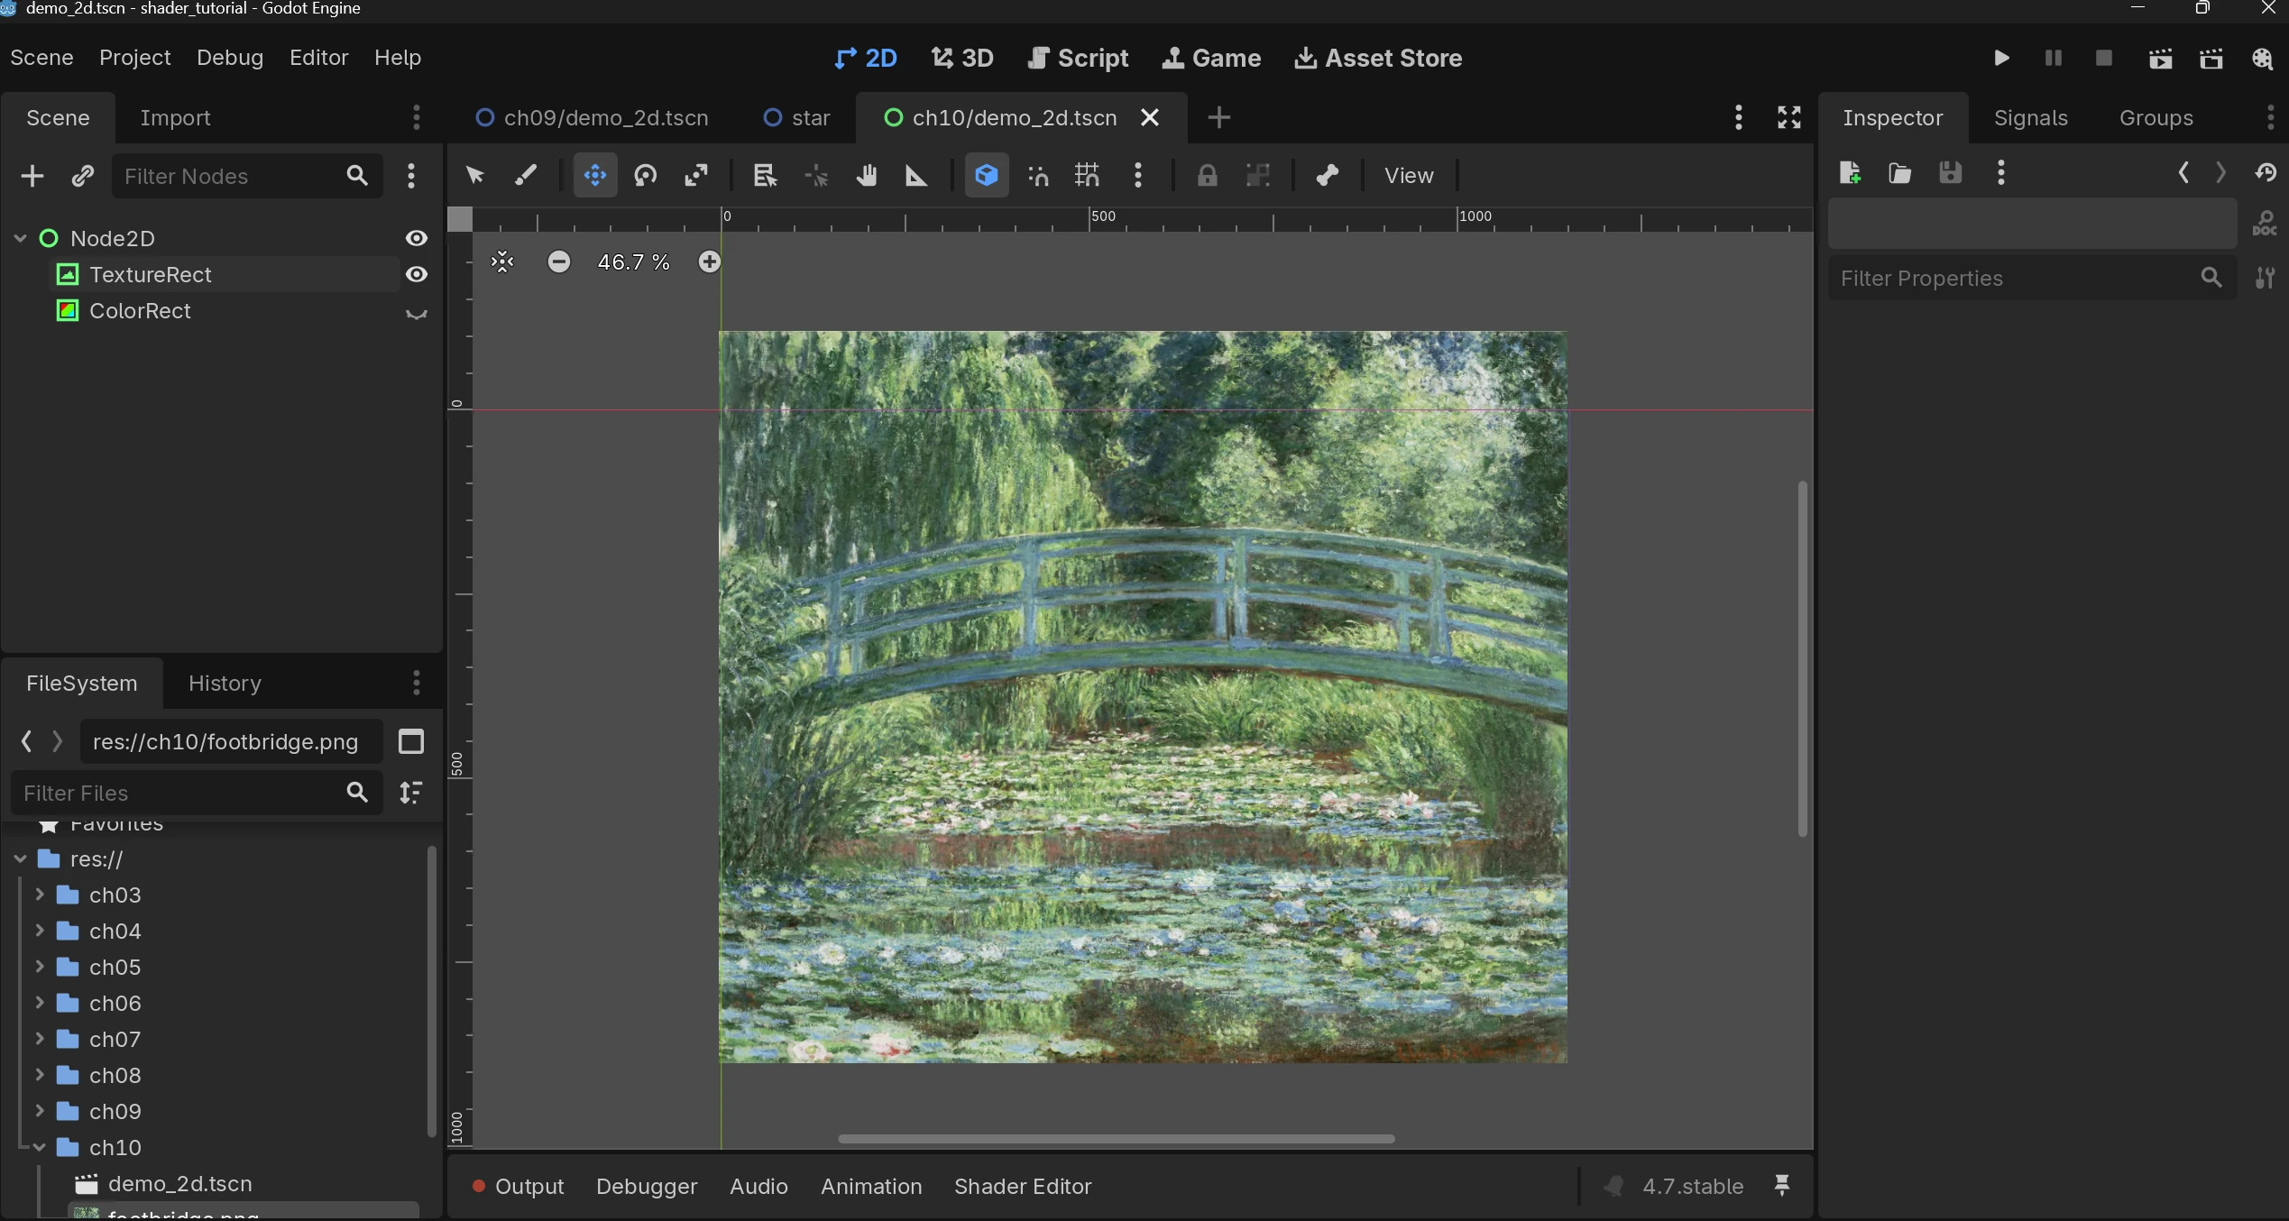The width and height of the screenshot is (2289, 1221).
Task: Zoom out the 2D viewport
Action: tap(559, 262)
